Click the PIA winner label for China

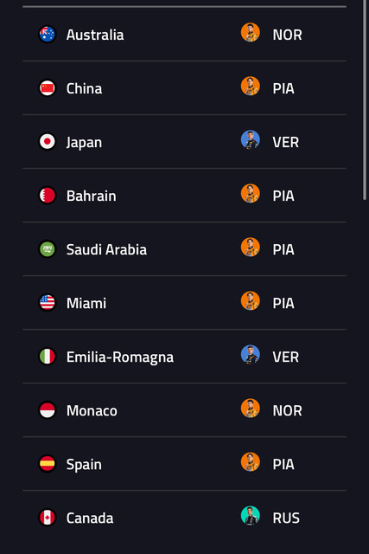coord(283,88)
